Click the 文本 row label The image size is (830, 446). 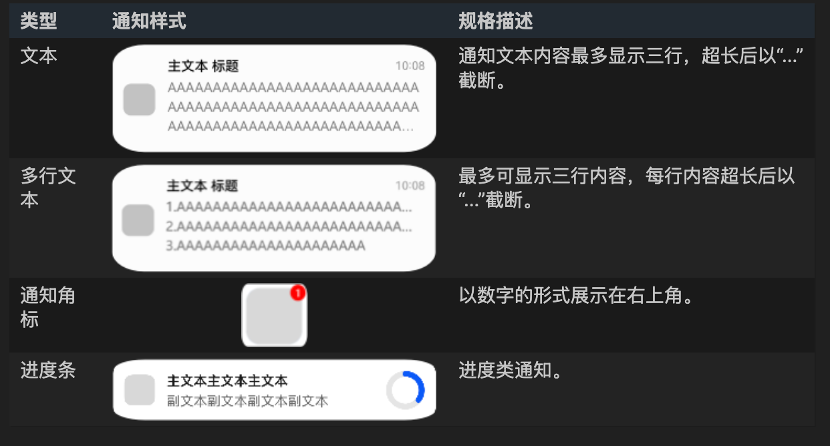(39, 56)
